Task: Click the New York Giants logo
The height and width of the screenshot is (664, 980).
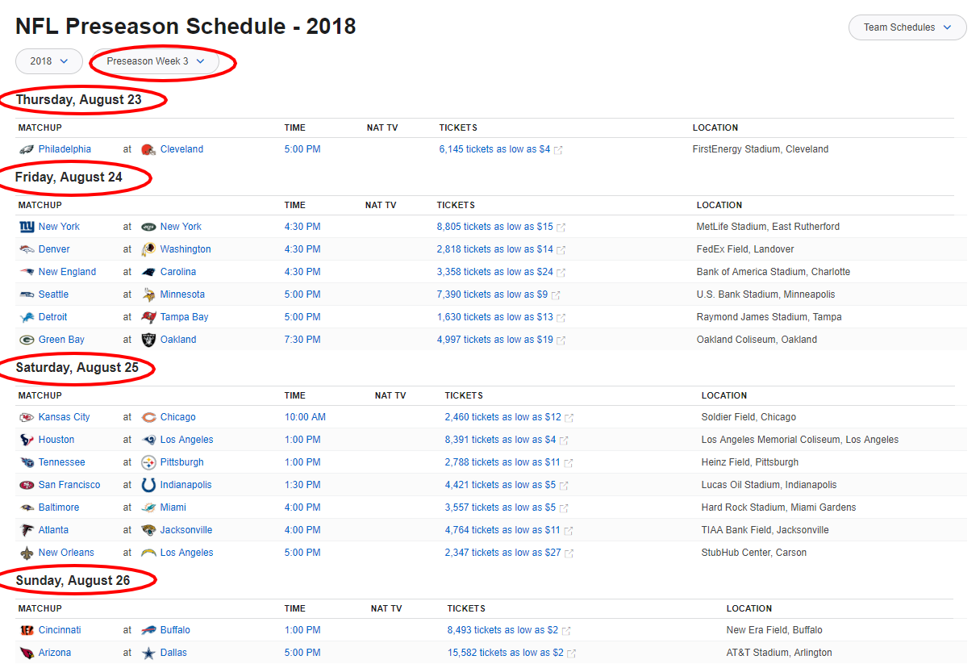Action: tap(27, 227)
